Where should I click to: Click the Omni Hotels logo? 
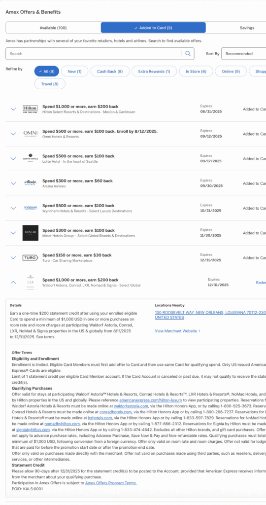pyautogui.click(x=30, y=134)
